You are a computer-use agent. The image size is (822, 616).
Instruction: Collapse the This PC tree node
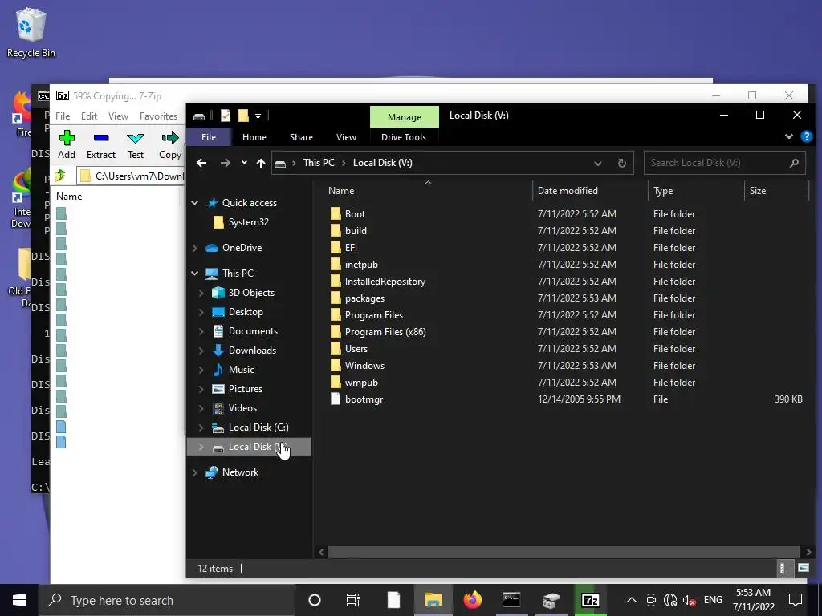click(195, 273)
